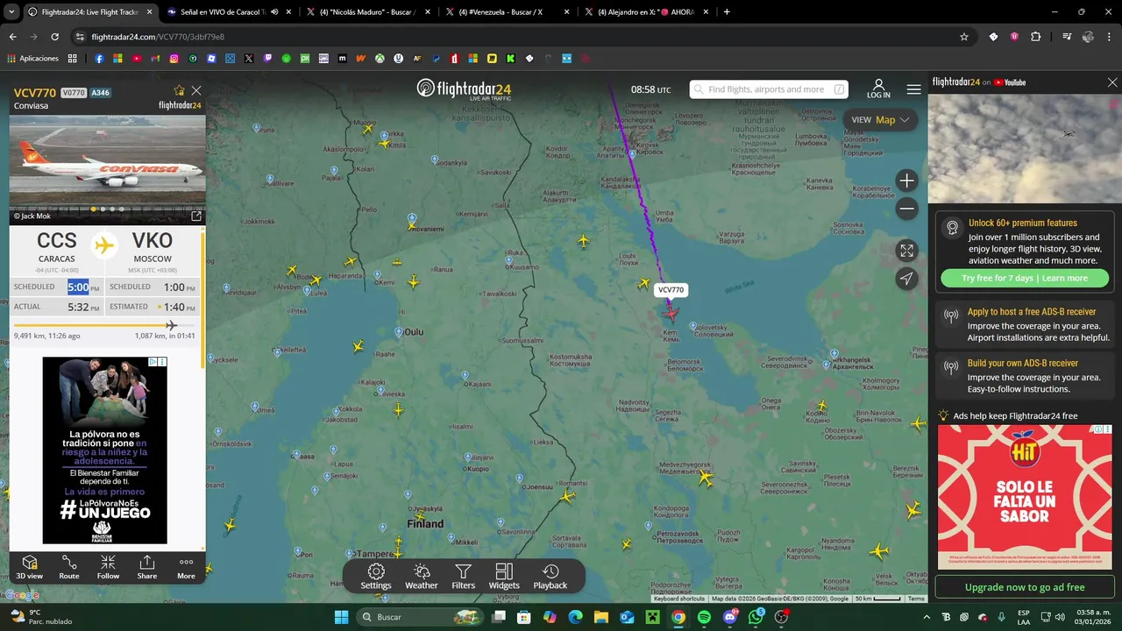Open the browser extensions puzzle icon

click(1035, 37)
